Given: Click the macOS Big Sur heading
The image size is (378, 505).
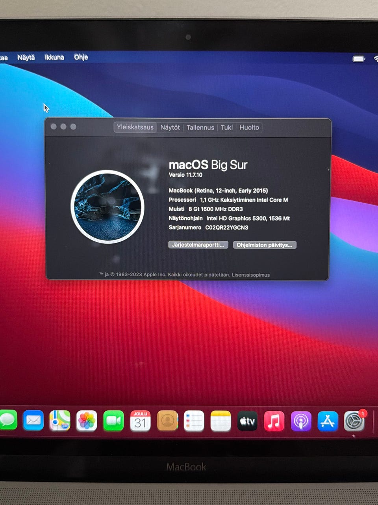Looking at the screenshot, I should (x=208, y=165).
